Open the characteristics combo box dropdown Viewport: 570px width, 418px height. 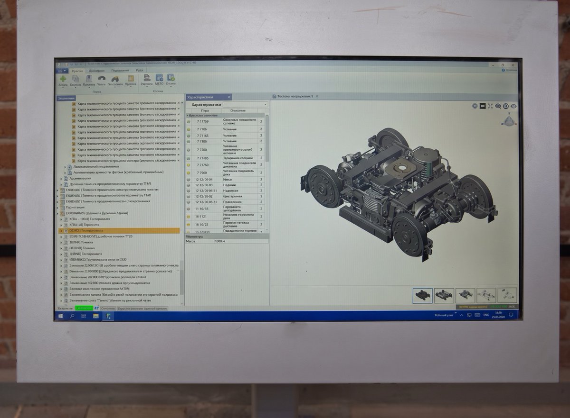265,104
